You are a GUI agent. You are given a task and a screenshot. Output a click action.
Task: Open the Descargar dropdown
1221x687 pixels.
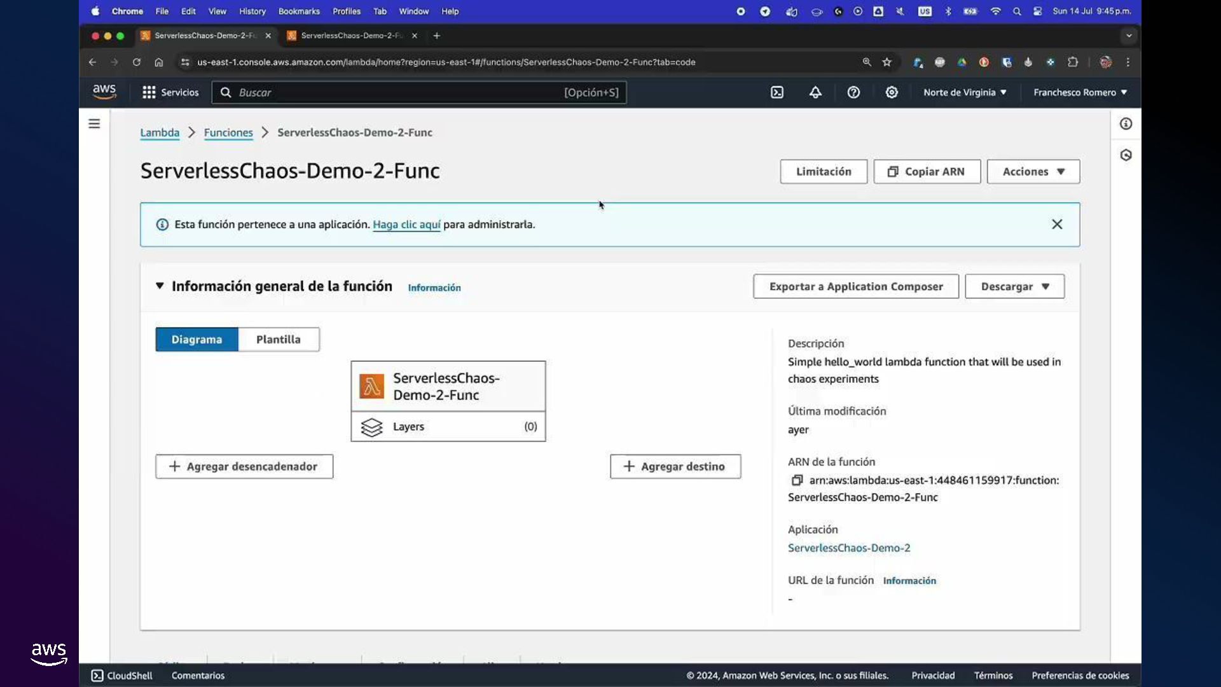coord(1014,287)
